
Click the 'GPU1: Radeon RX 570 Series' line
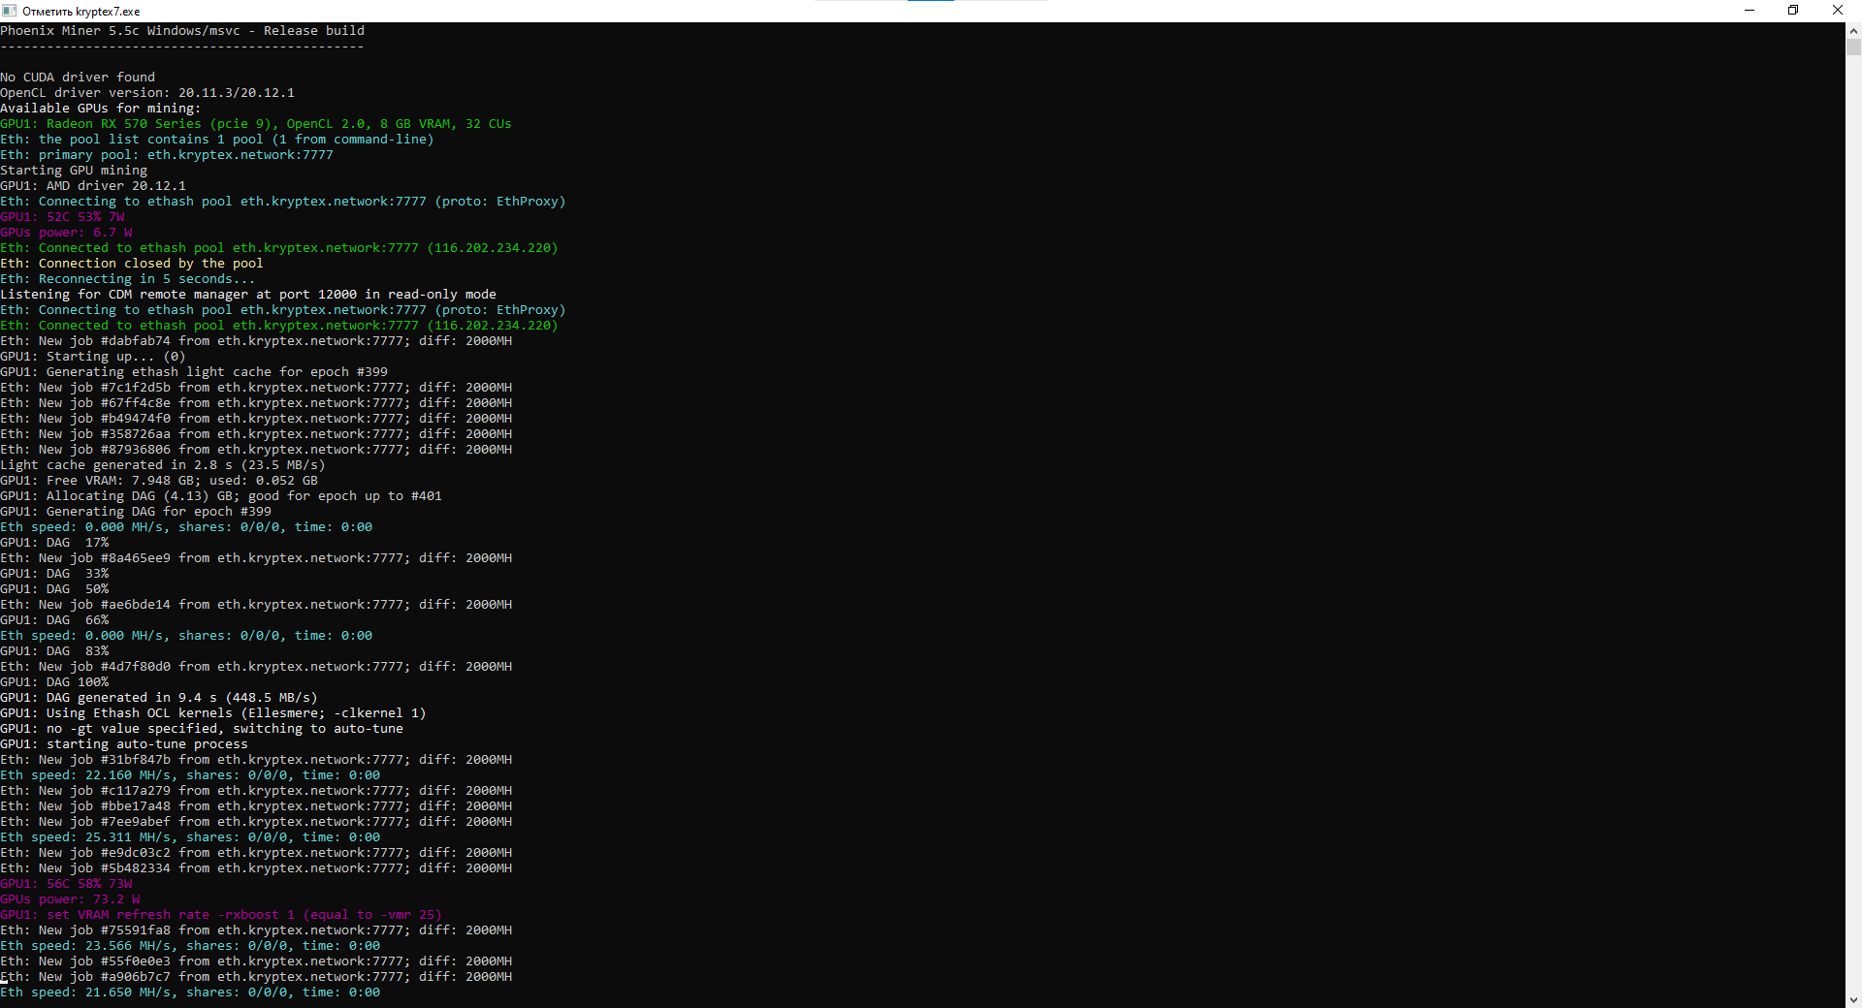tap(256, 124)
